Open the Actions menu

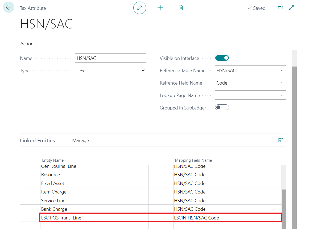tap(28, 44)
